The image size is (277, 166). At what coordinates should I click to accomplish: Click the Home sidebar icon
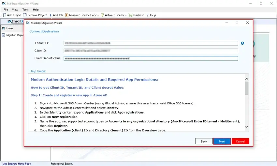(3, 28)
